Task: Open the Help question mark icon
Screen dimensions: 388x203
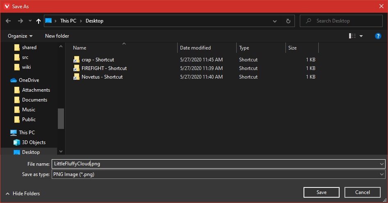Action: [378, 36]
